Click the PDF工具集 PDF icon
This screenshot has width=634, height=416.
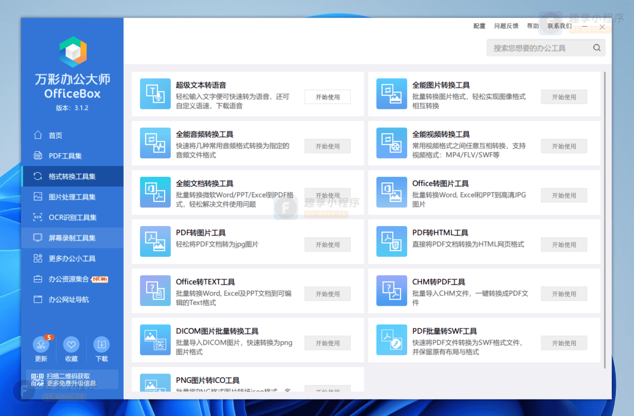coord(38,155)
